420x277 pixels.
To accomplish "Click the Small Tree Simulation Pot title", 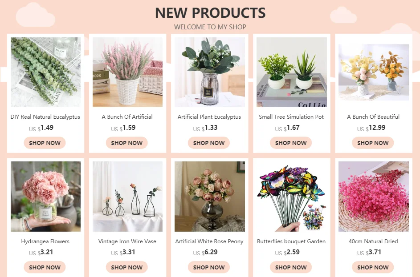I will tap(291, 117).
